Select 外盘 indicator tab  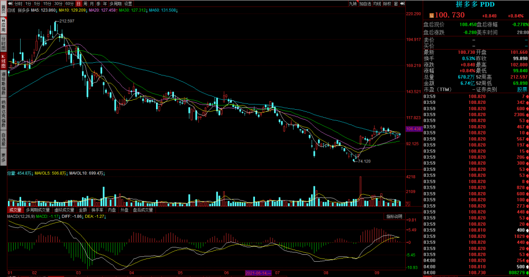pyautogui.click(x=124, y=210)
